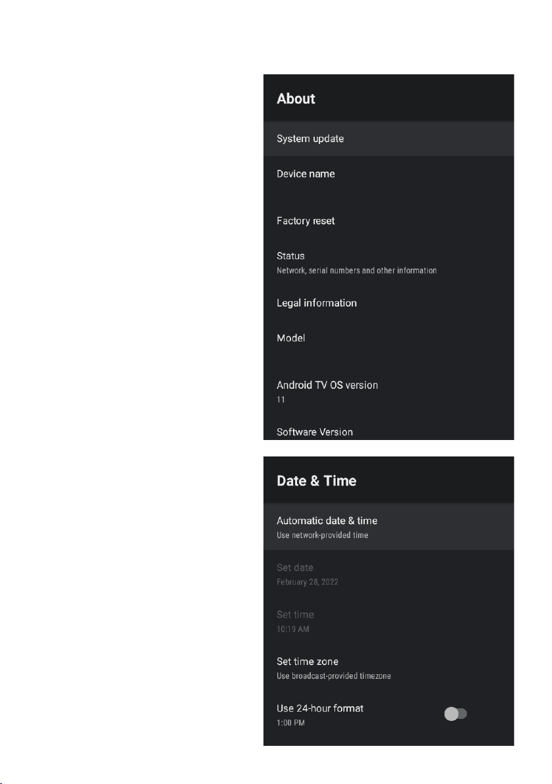Open Automatic date & time setting
Screen dimensions: 552x784
click(x=388, y=526)
